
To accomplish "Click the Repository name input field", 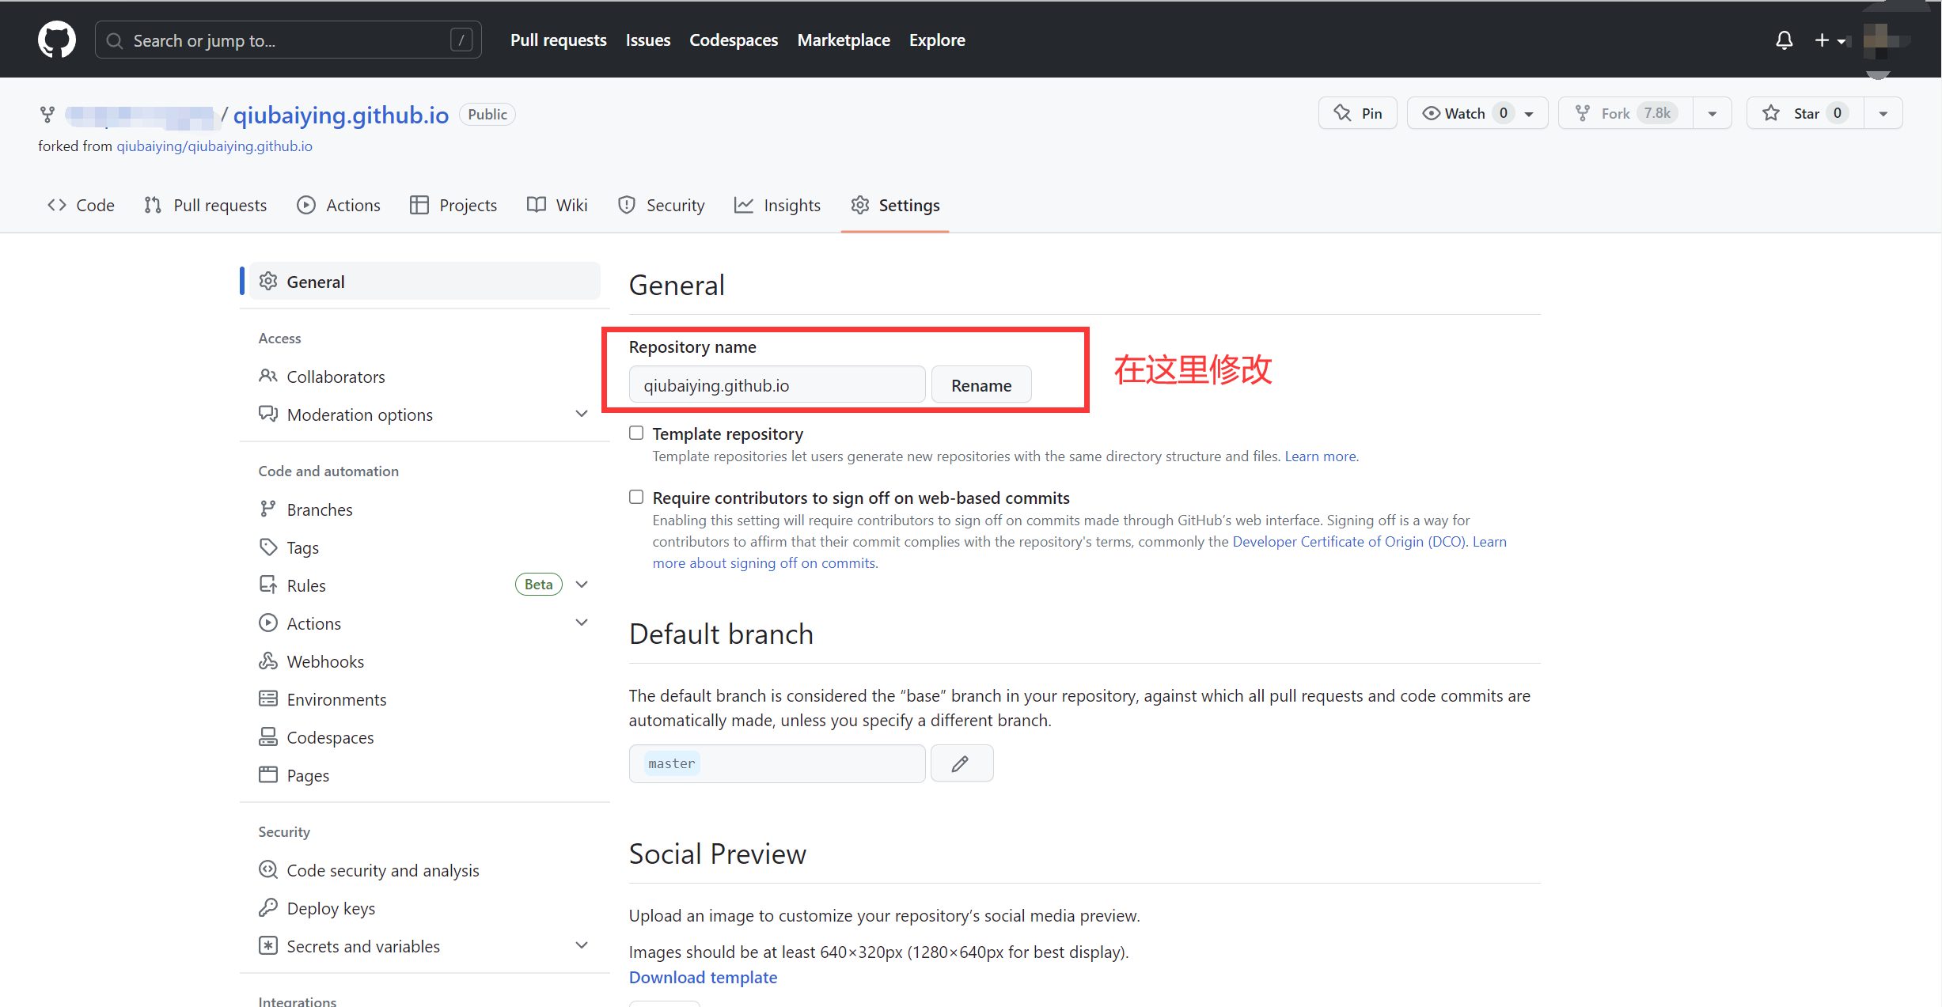I will [776, 385].
